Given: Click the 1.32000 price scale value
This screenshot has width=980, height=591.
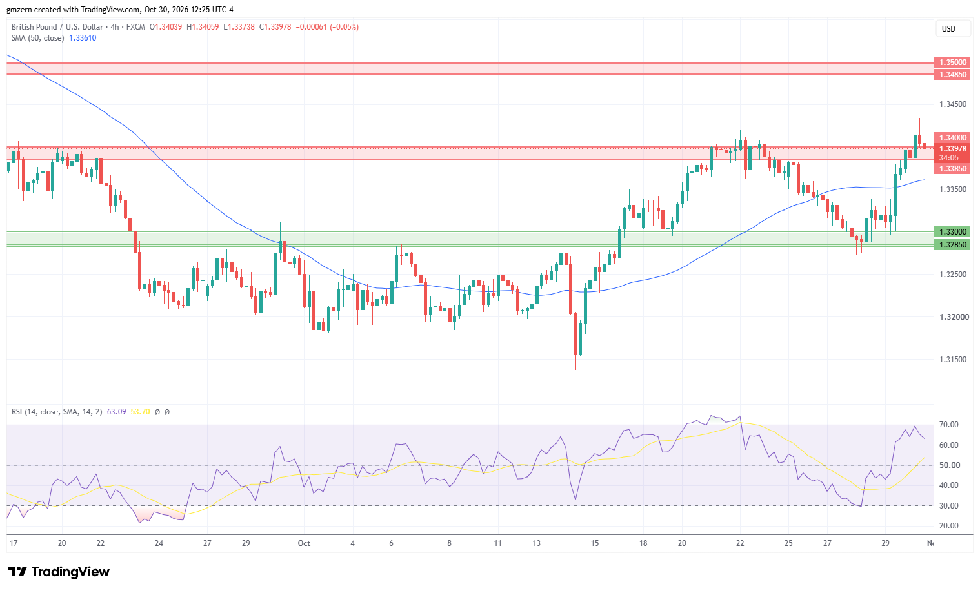Looking at the screenshot, I should pos(953,317).
